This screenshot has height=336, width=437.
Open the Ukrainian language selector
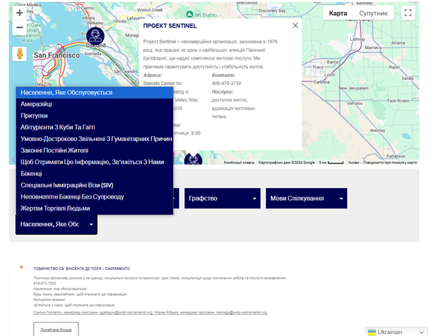[396, 332]
